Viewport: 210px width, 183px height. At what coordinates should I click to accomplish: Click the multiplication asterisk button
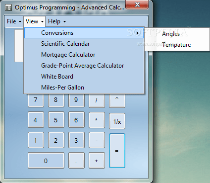tap(97, 120)
